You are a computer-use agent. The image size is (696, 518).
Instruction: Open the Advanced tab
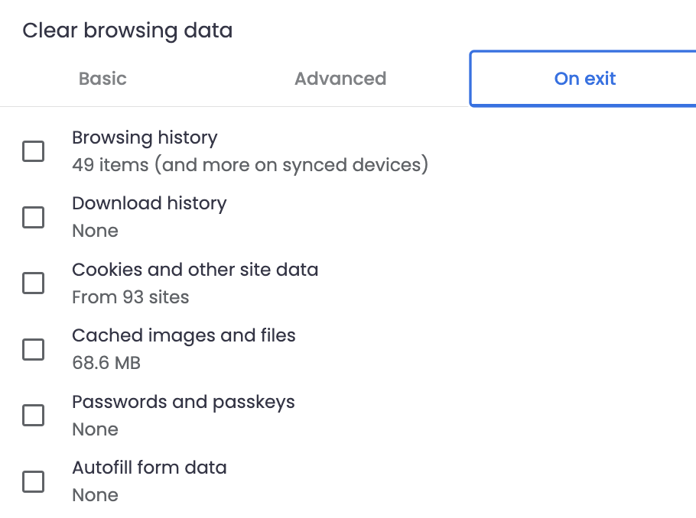click(340, 79)
